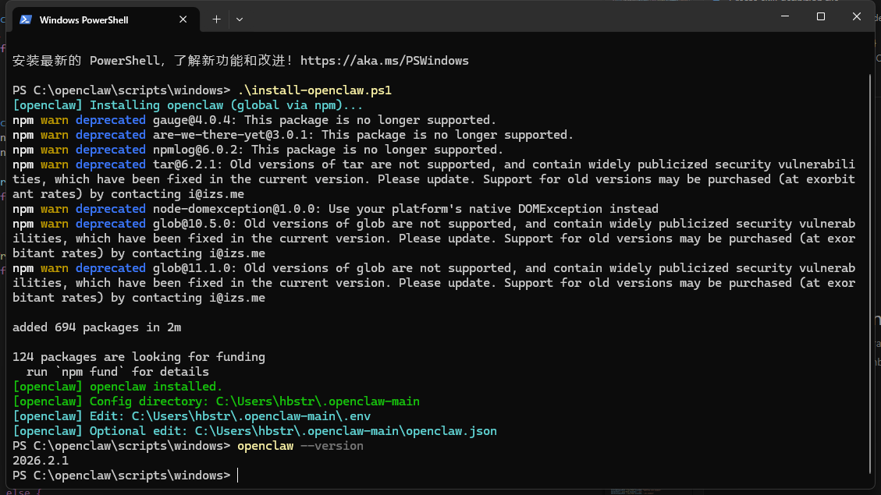Open a new terminal tab

pyautogui.click(x=216, y=19)
